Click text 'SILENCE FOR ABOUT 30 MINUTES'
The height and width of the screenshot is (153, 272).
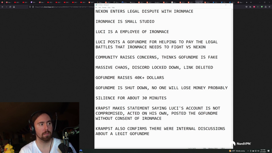(x=131, y=98)
